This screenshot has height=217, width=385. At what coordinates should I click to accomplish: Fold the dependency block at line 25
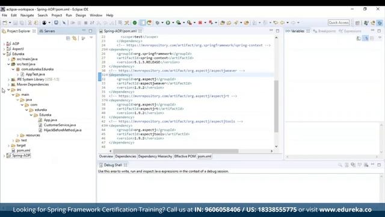[x=107, y=49]
